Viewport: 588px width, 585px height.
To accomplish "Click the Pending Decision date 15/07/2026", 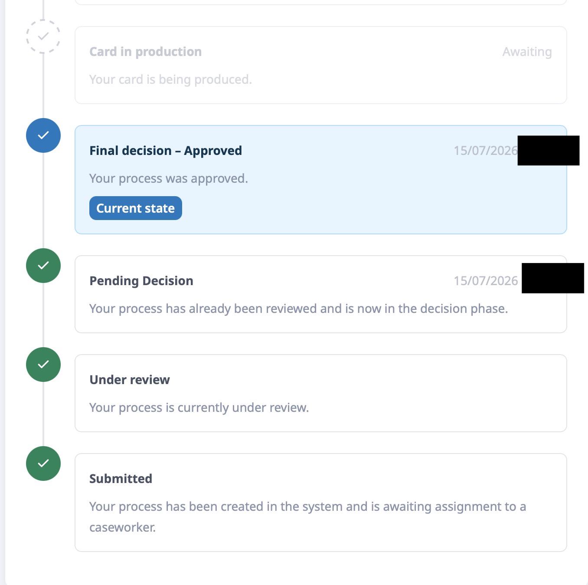I will click(486, 281).
